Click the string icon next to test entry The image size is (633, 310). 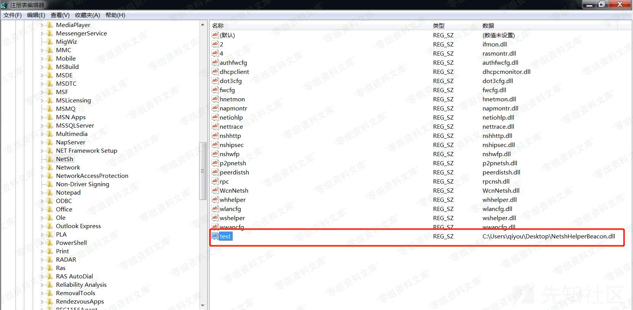[215, 236]
